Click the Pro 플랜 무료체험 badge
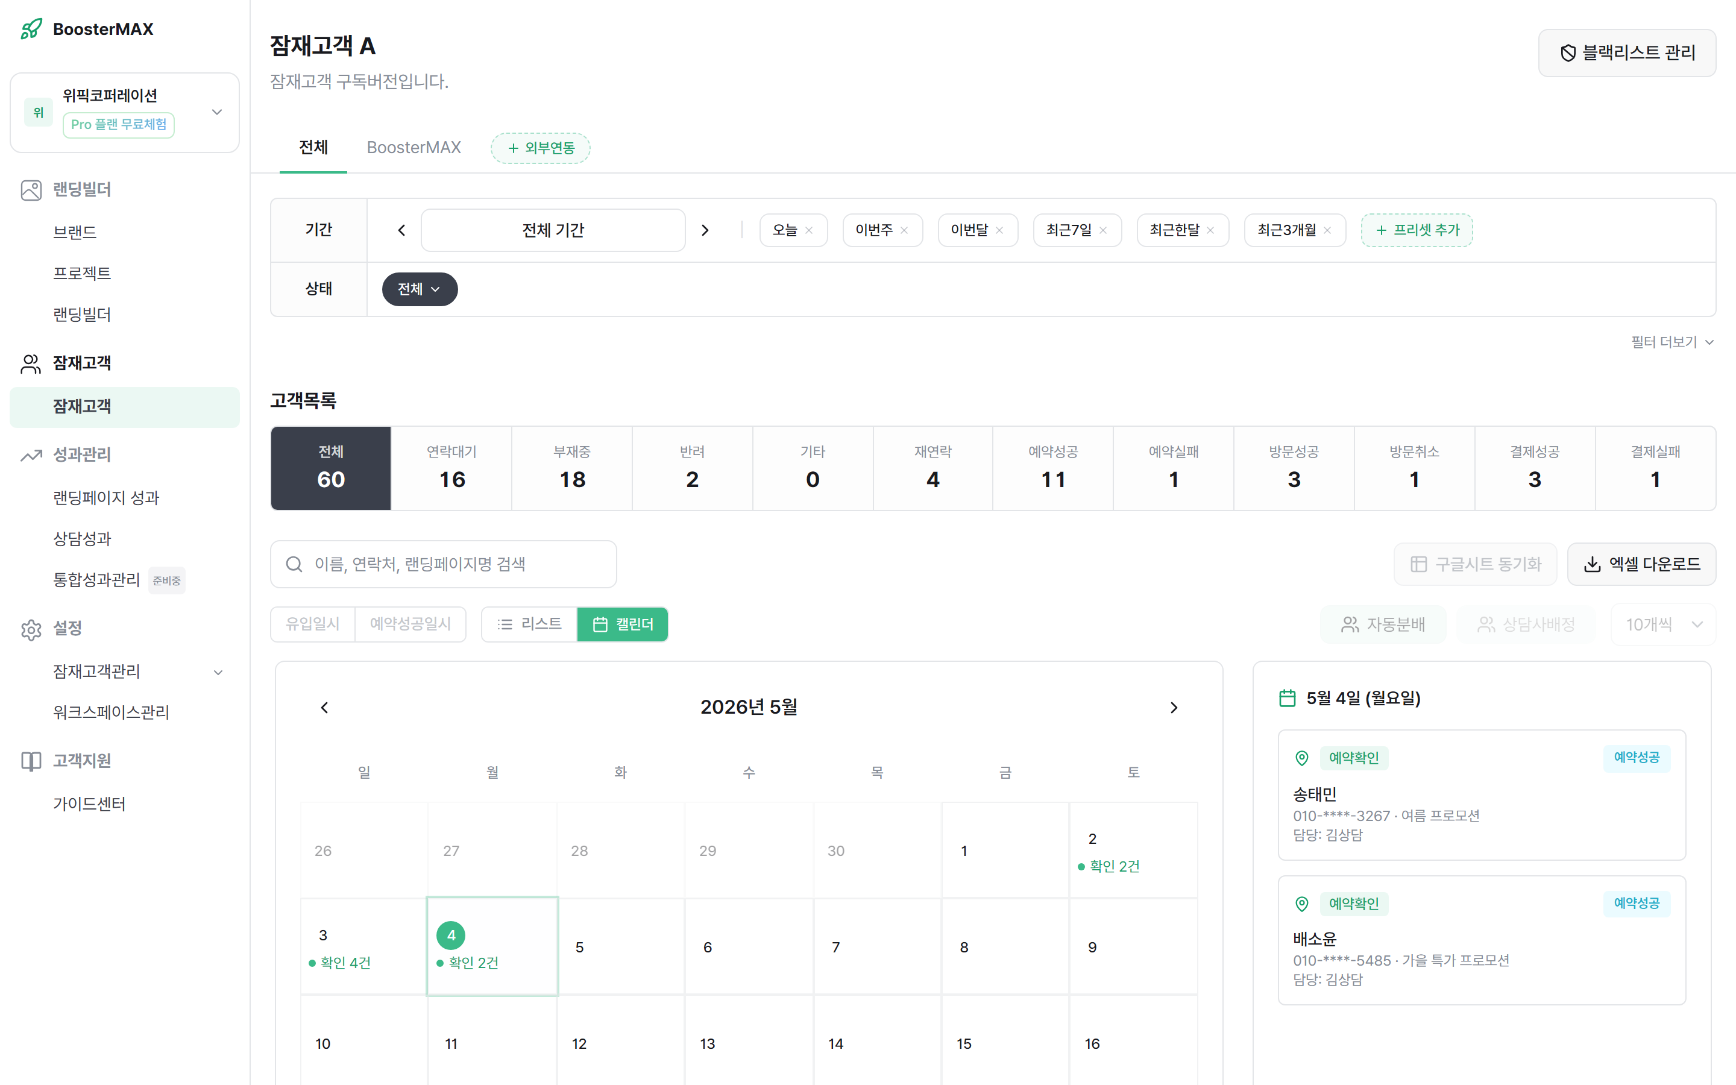Image resolution: width=1736 pixels, height=1085 pixels. click(118, 125)
